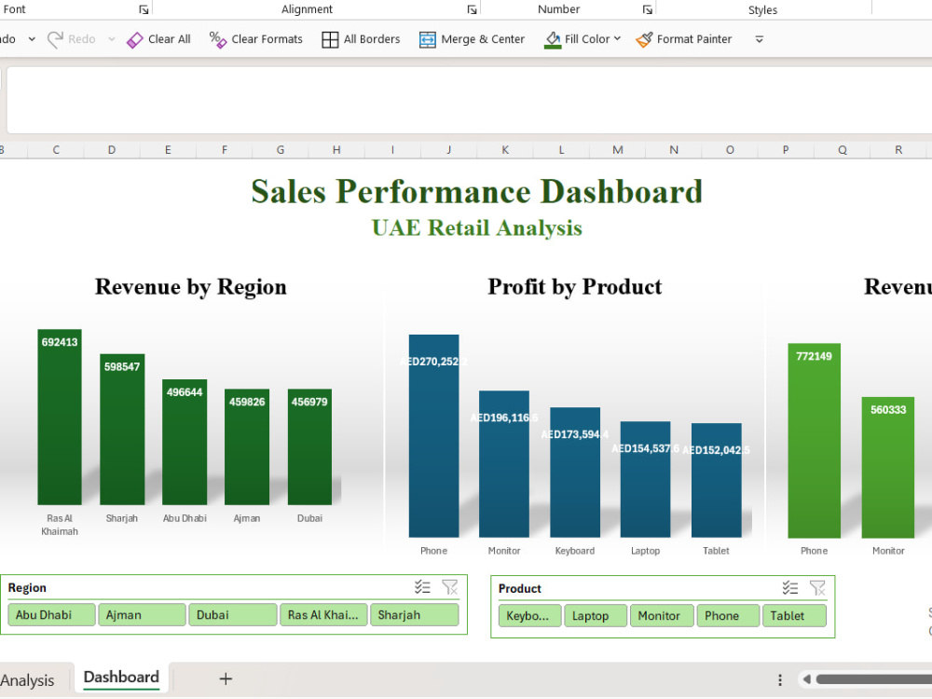This screenshot has width=932, height=699.
Task: Expand the Redo history dropdown arrow
Action: [111, 39]
